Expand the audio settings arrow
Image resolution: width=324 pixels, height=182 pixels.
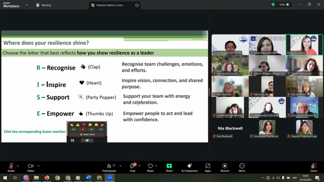tap(18, 166)
